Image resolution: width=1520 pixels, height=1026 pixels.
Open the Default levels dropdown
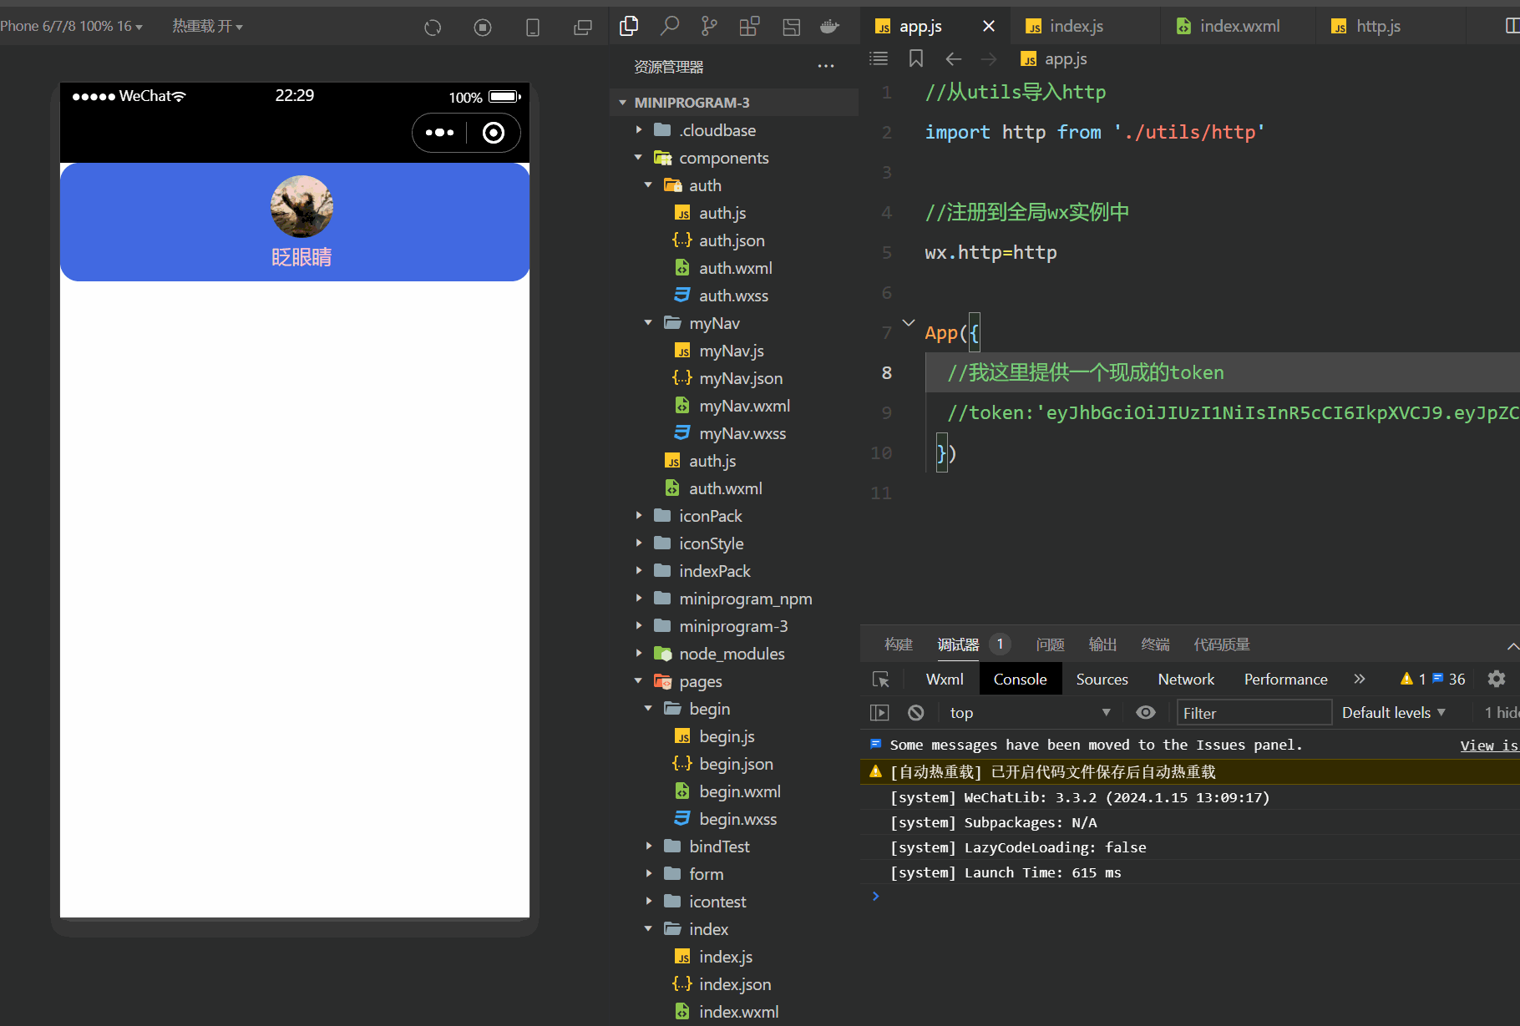[x=1393, y=713]
